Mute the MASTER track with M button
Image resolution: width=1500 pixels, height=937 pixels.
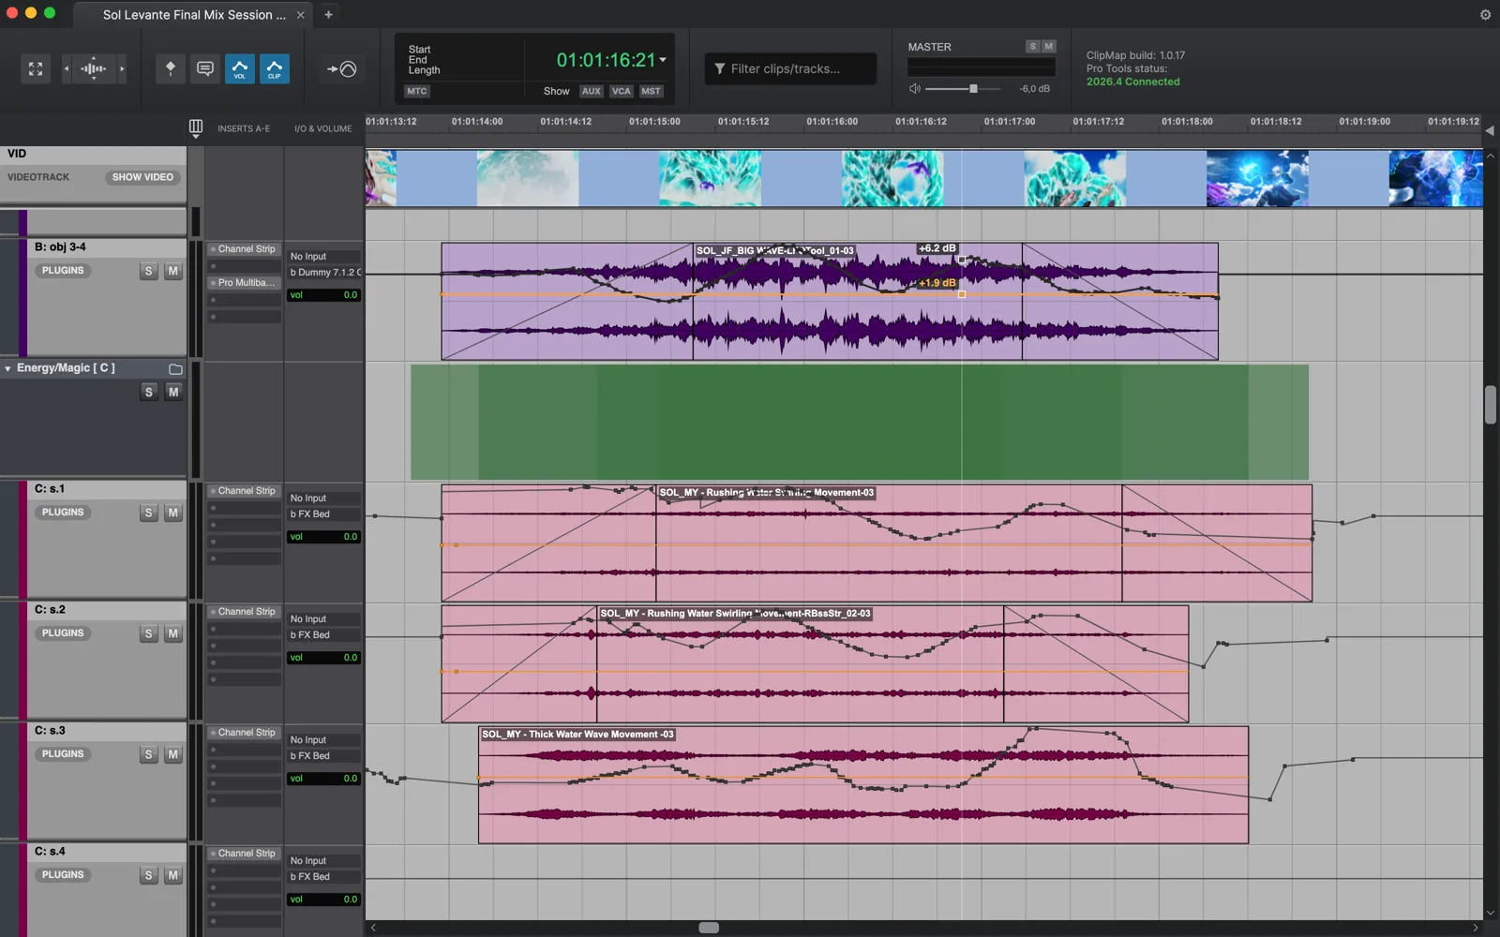pos(1048,46)
